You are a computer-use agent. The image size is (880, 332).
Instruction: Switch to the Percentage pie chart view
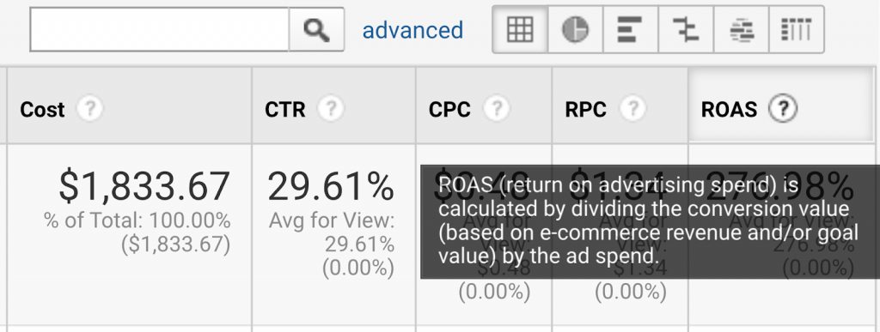coord(575,30)
